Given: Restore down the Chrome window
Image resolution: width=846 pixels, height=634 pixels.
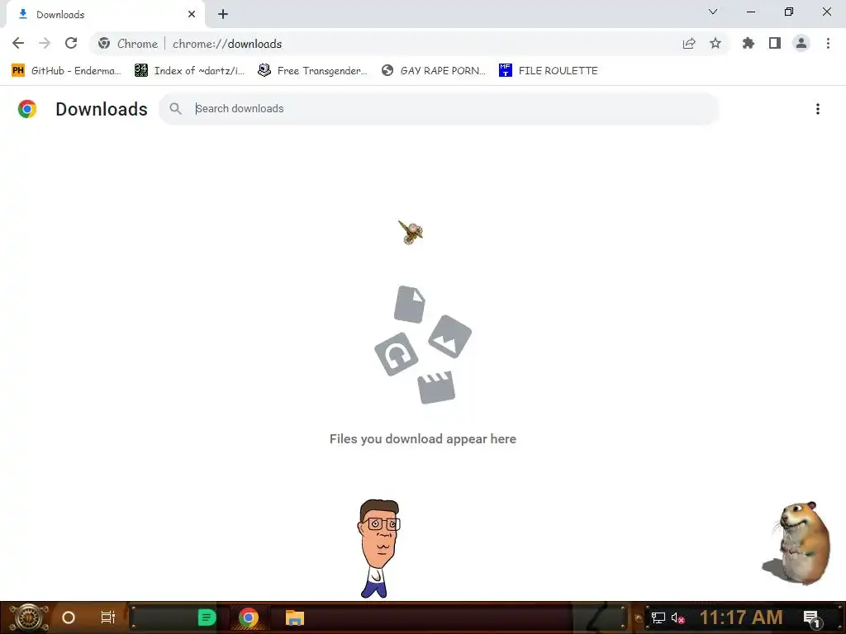Looking at the screenshot, I should pyautogui.click(x=789, y=12).
